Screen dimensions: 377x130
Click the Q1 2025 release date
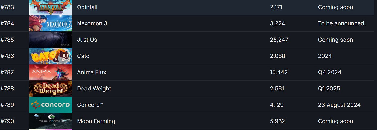329,89
